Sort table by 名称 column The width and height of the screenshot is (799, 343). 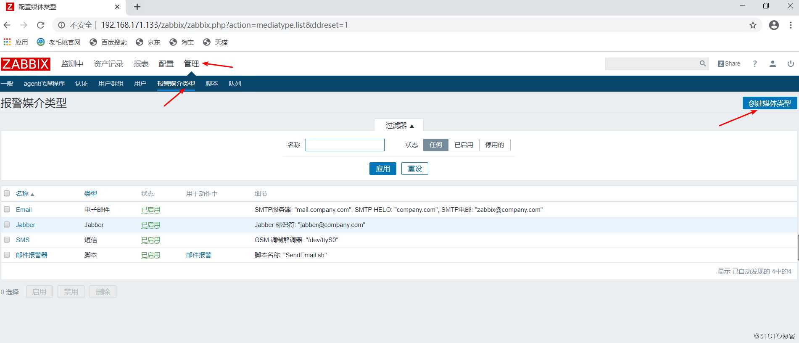click(x=25, y=194)
